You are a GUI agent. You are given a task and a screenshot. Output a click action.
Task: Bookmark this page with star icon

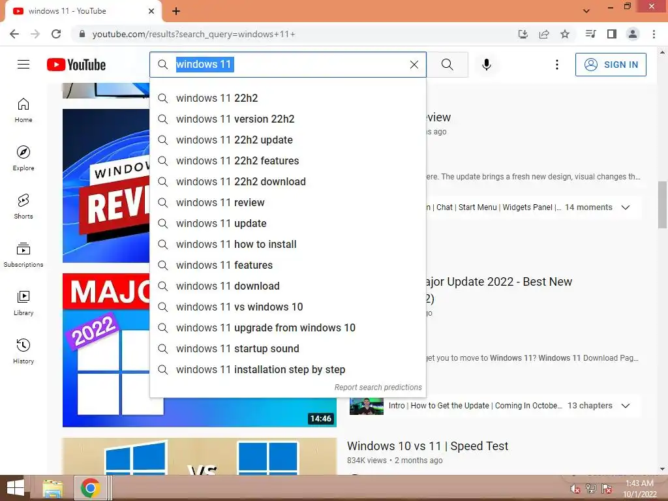click(x=565, y=34)
